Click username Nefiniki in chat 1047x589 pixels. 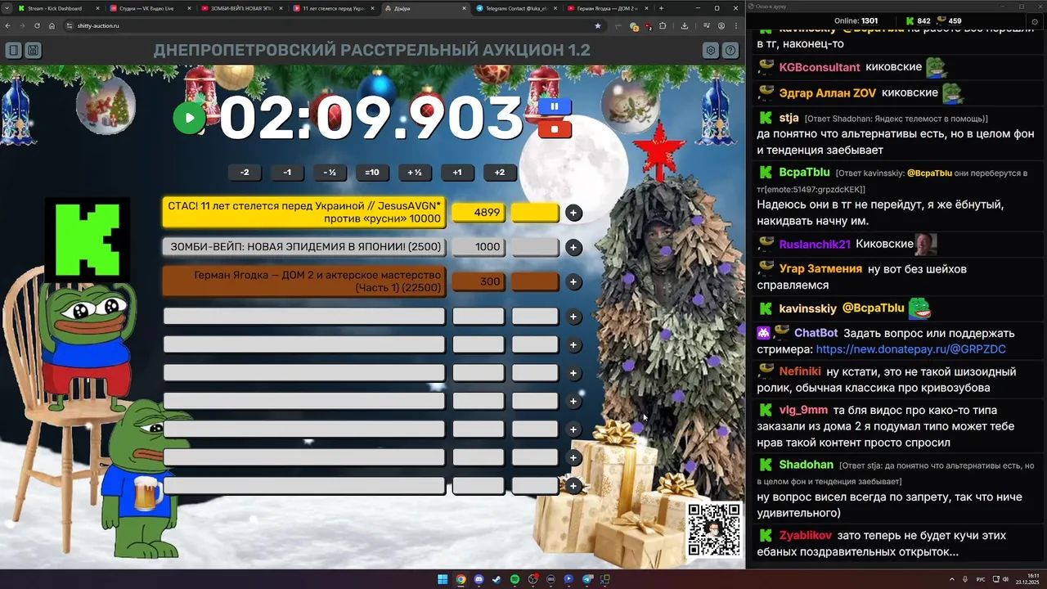[x=799, y=371]
